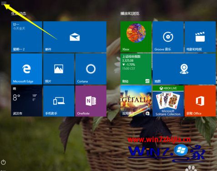
Task: Open the Finance (财经) stock tile
Action: (136, 69)
